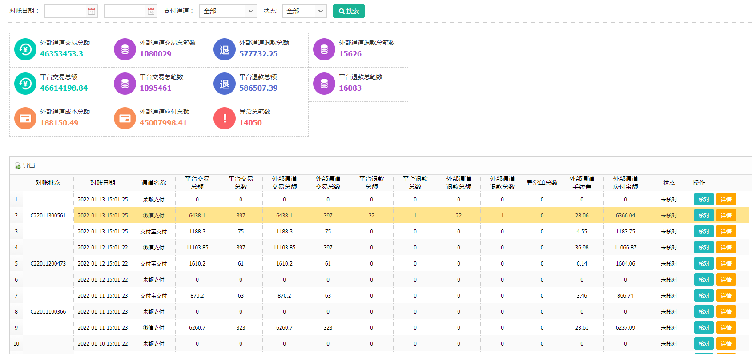752x354 pixels.
Task: Select batch cell C22011300561
Action: tap(48, 215)
